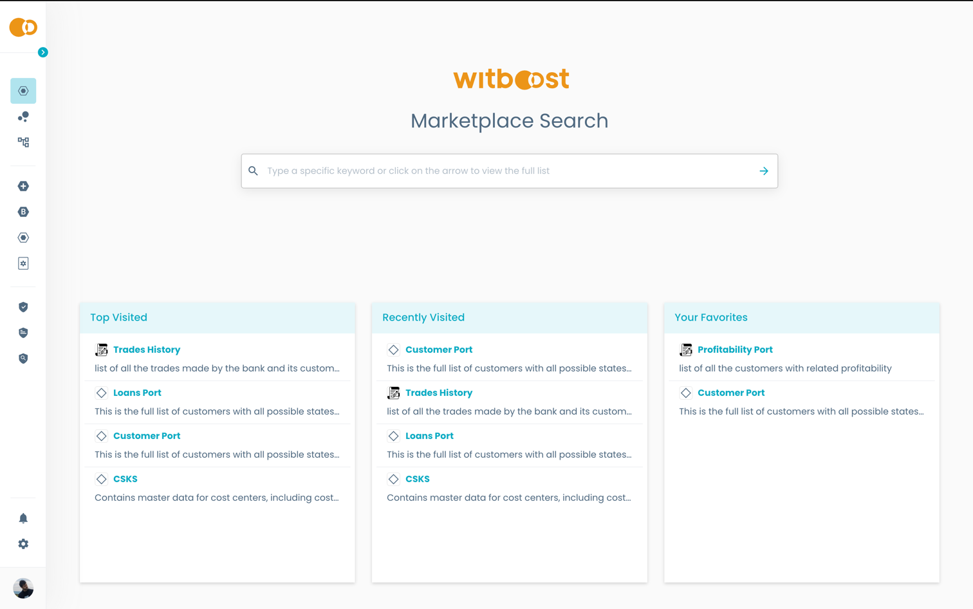The height and width of the screenshot is (609, 973).
Task: Open Customer Port in Recently Visited
Action: pyautogui.click(x=438, y=350)
